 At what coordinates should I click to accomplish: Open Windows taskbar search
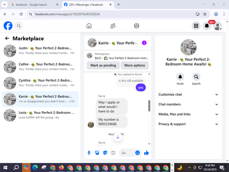(16, 167)
